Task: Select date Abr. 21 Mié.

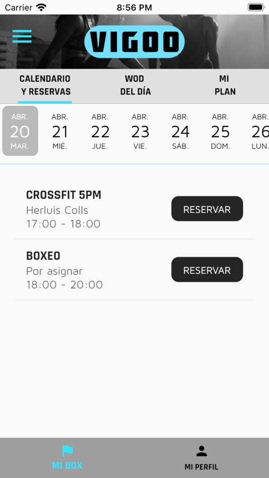Action: point(60,131)
